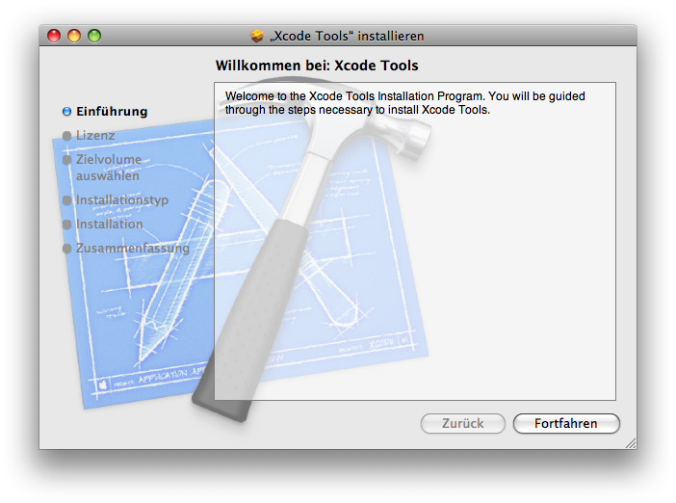Click the heading Willkommen bei: Xcode Tools

click(317, 66)
